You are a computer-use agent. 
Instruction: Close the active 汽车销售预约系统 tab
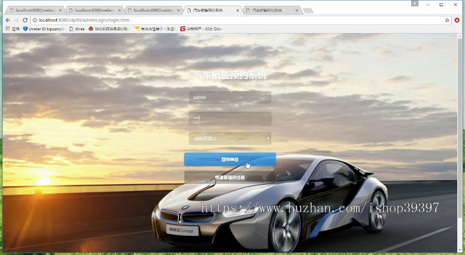click(x=238, y=10)
